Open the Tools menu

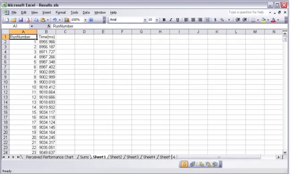coord(74,12)
